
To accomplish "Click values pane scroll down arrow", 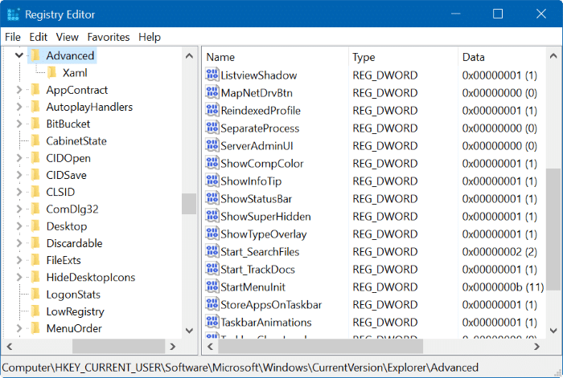I will coord(553,331).
